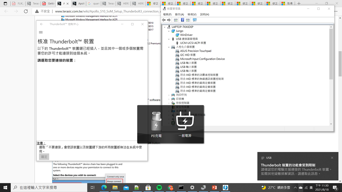Open the 檢視(V) menu
342x192 pixels.
coord(192,14)
